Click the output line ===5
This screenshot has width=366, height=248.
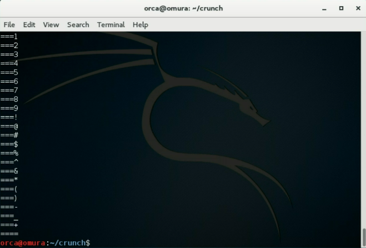point(9,73)
